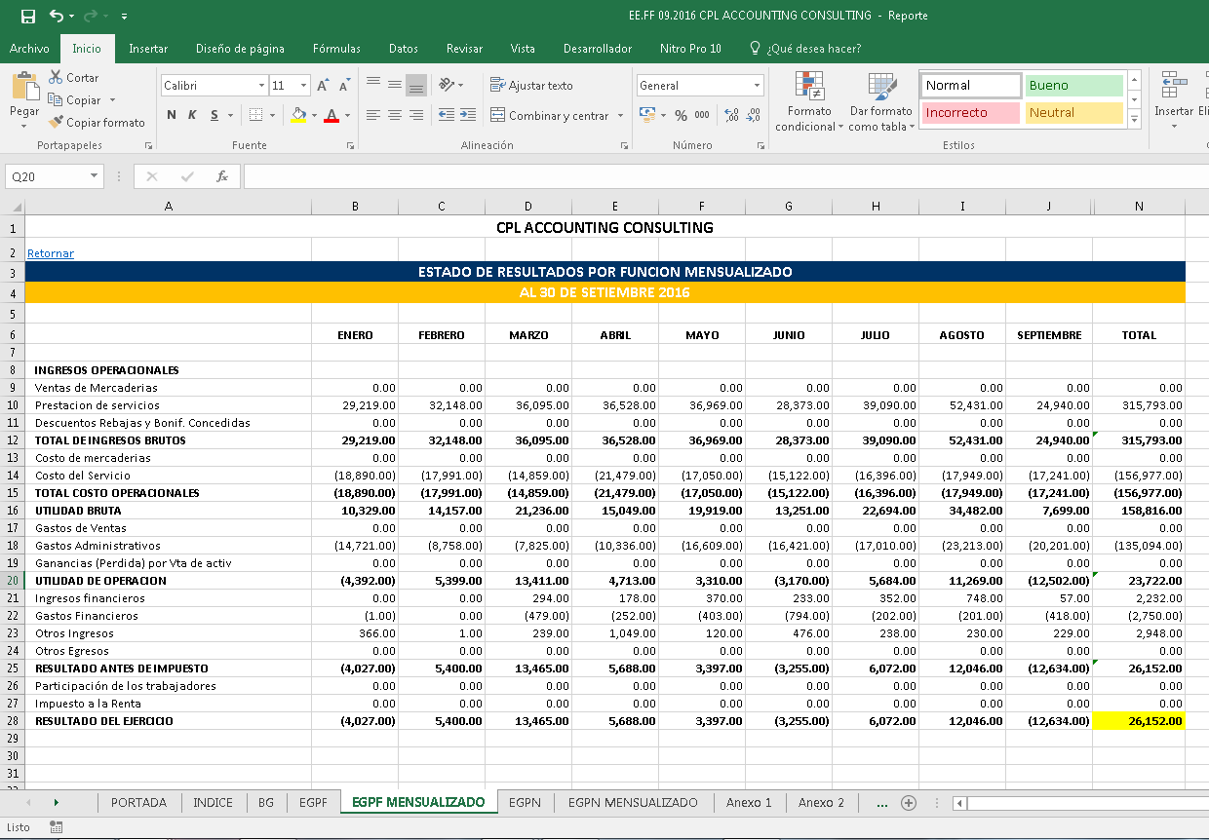Click inside the formula bar

tap(725, 176)
